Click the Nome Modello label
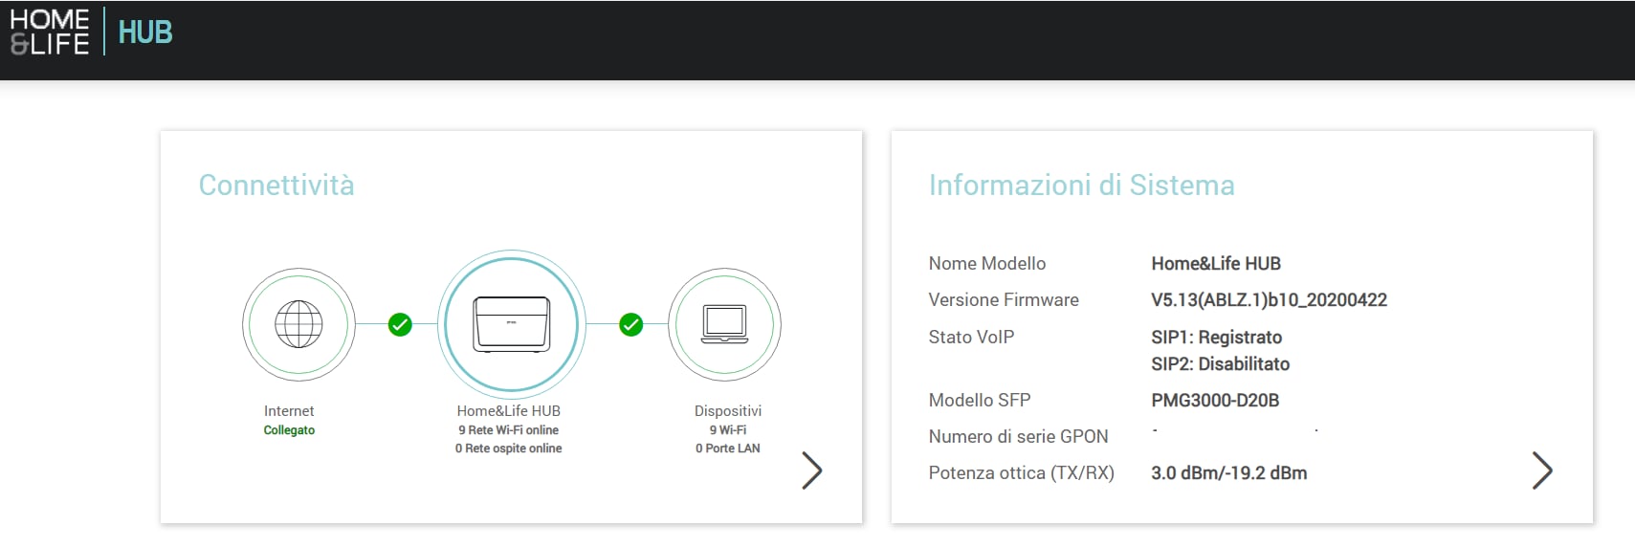 (986, 263)
